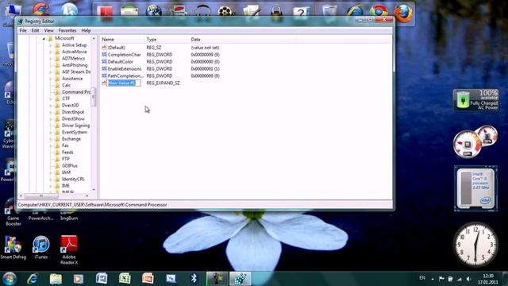The width and height of the screenshot is (508, 286).
Task: Collapse the Microsoft tree node
Action: [44, 39]
